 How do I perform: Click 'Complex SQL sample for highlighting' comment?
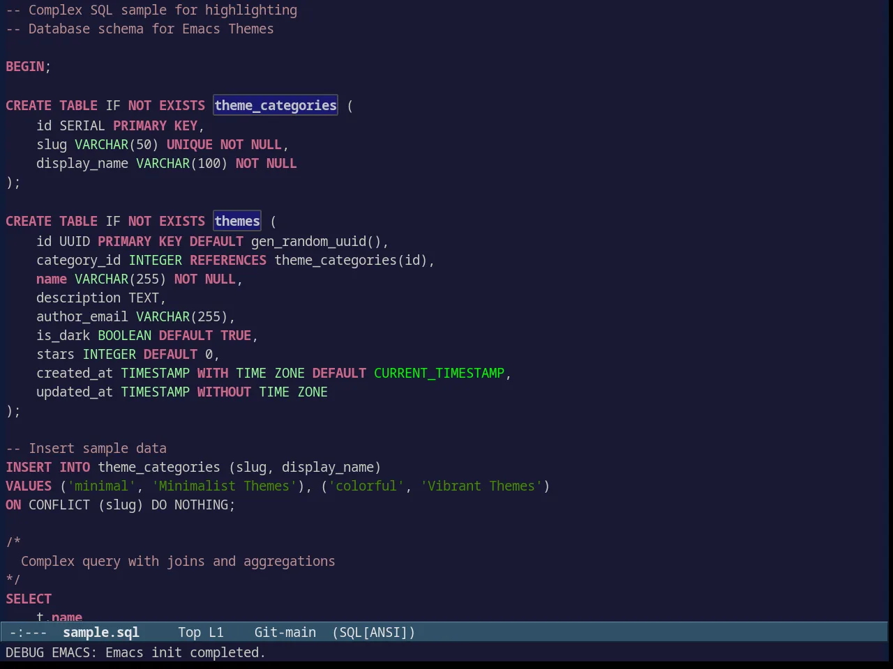[x=163, y=10]
